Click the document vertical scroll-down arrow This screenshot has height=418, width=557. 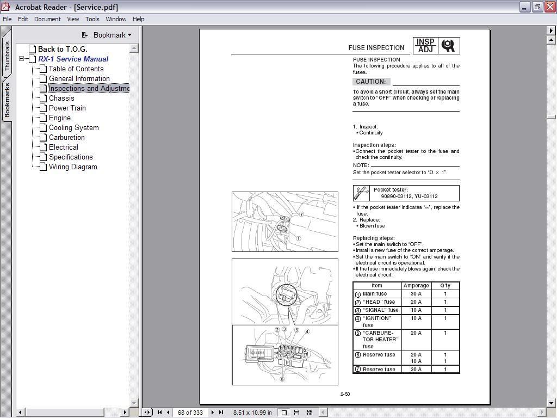click(551, 403)
